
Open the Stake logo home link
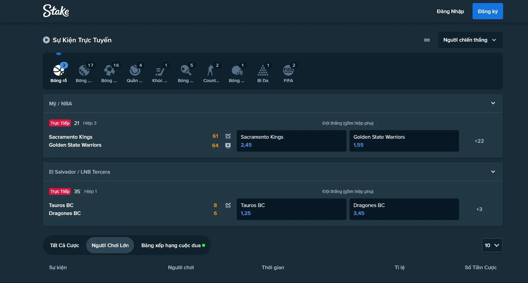point(56,11)
